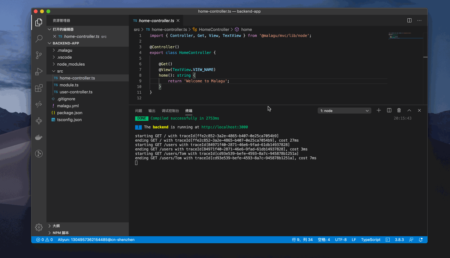Screen dimensions: 450x258
Task: Switch to the 输出 output tab
Action: (x=152, y=111)
